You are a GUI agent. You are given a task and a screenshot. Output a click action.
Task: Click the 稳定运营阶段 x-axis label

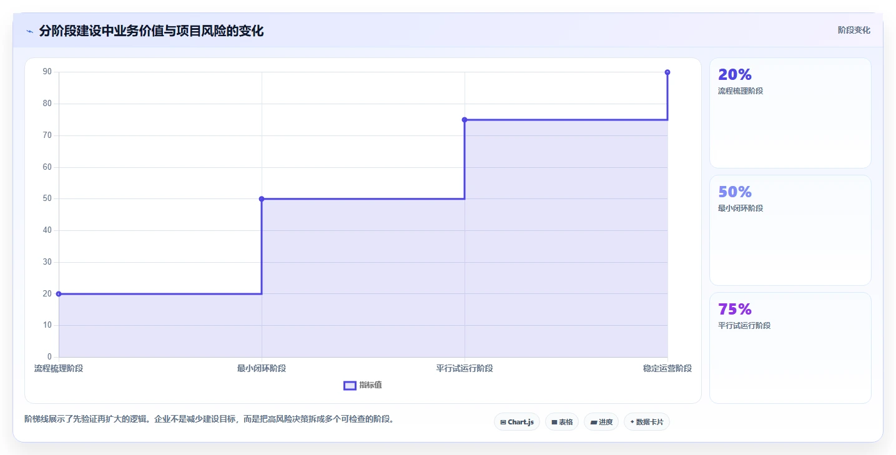[x=667, y=368]
